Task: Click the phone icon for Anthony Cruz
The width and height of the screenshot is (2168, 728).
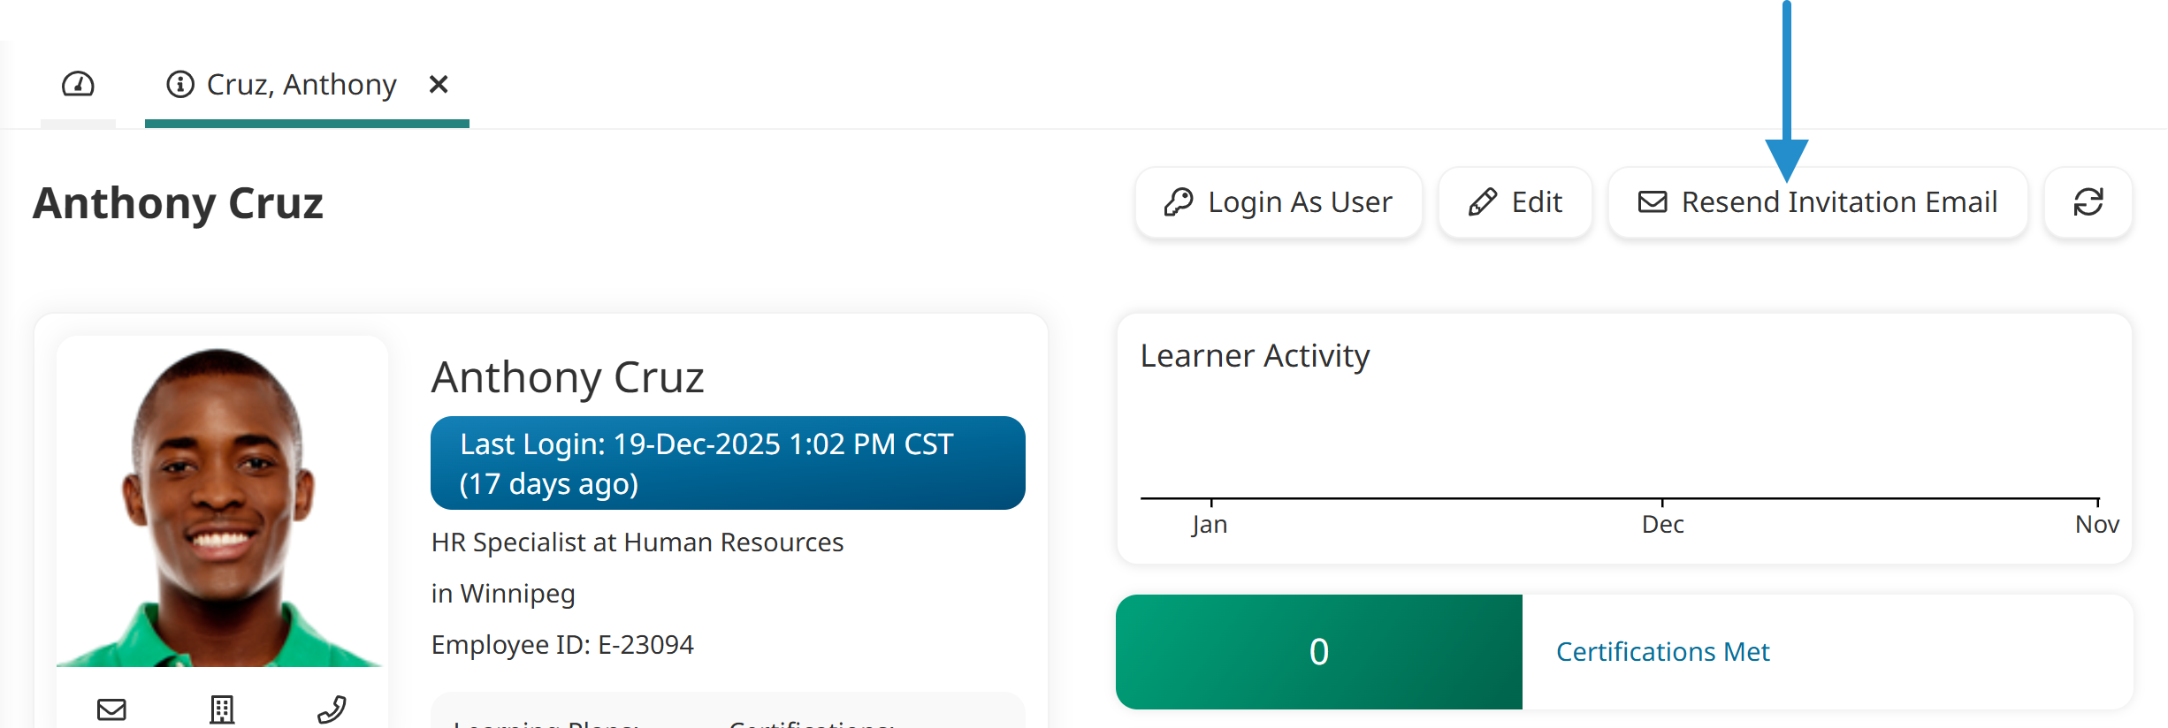Action: (333, 708)
